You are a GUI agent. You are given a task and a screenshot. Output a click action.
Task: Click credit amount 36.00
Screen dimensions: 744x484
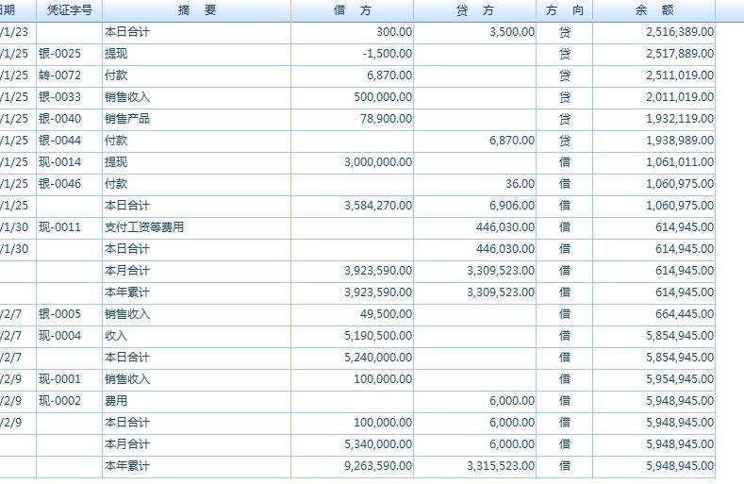pyautogui.click(x=520, y=184)
